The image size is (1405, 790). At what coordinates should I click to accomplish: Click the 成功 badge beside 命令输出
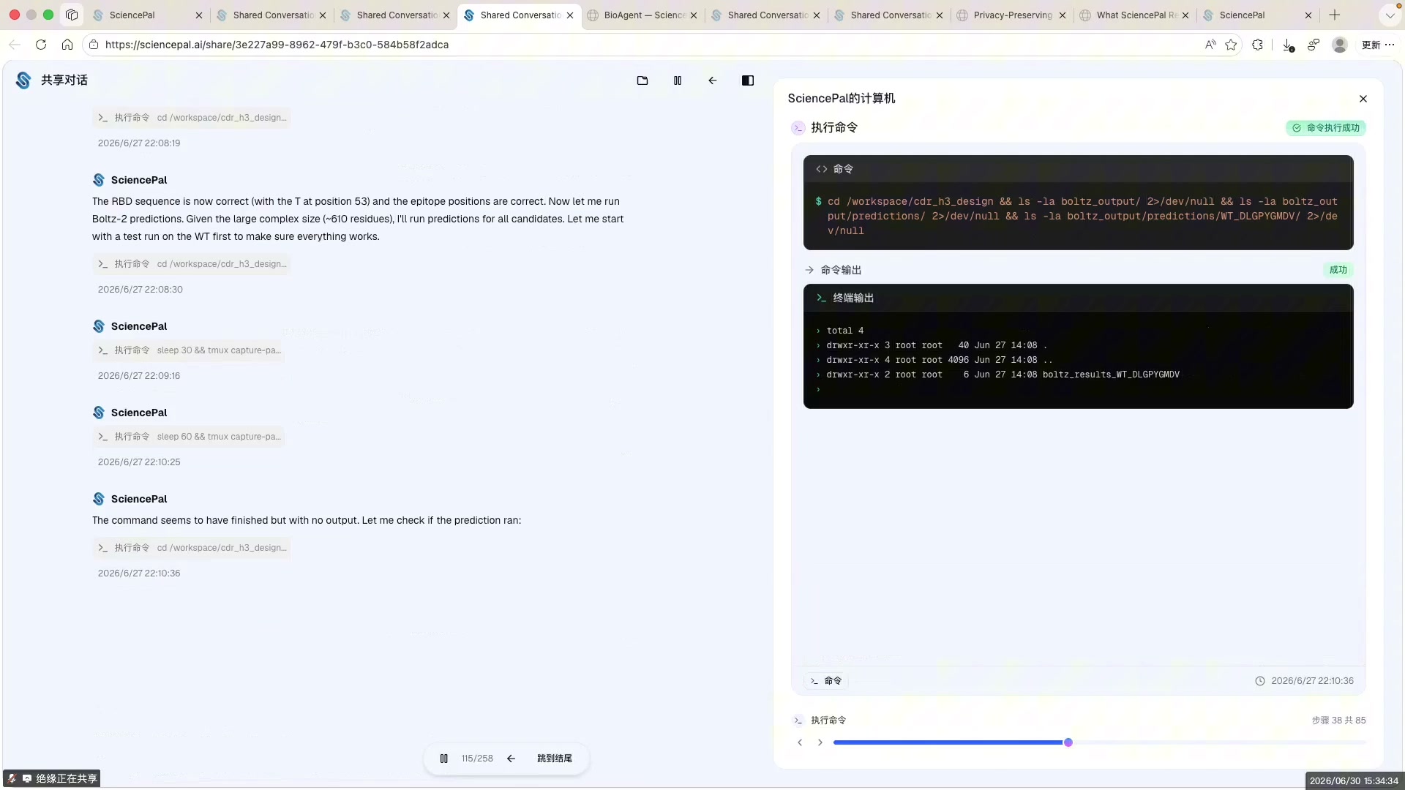tap(1338, 270)
